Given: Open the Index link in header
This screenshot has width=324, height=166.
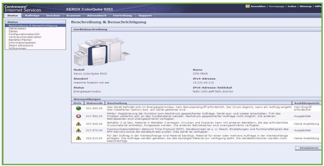Looking at the screenshot, I should pos(292,6).
